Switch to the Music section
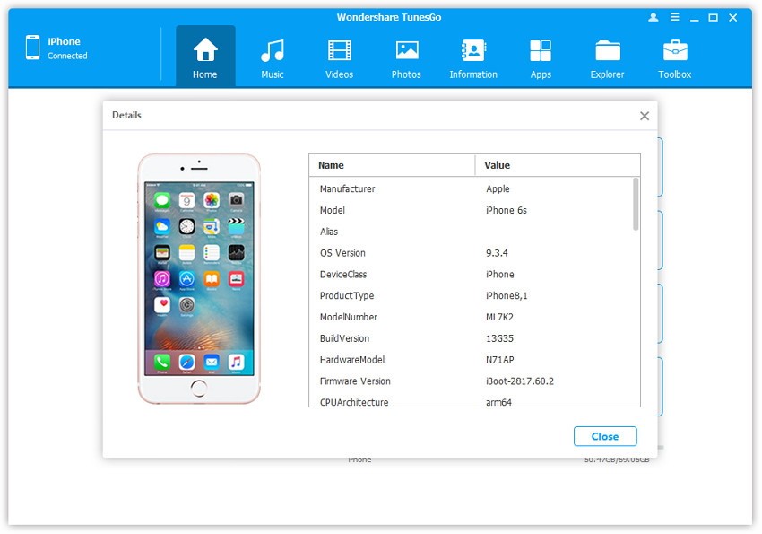 coord(273,57)
